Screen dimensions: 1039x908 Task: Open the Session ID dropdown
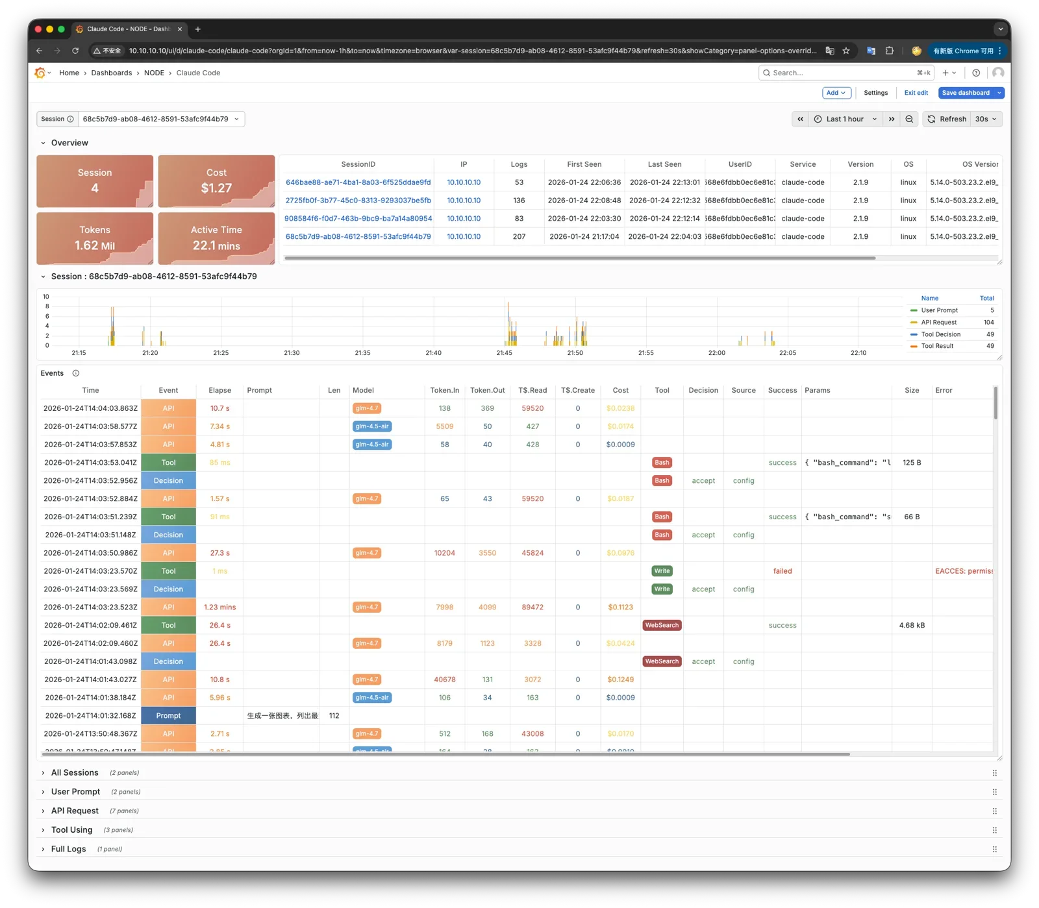click(161, 119)
